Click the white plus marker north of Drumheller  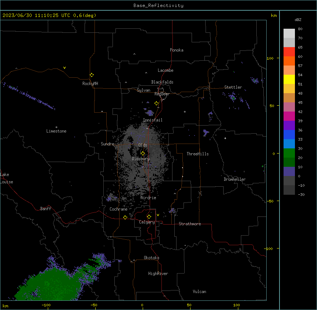coord(225,138)
